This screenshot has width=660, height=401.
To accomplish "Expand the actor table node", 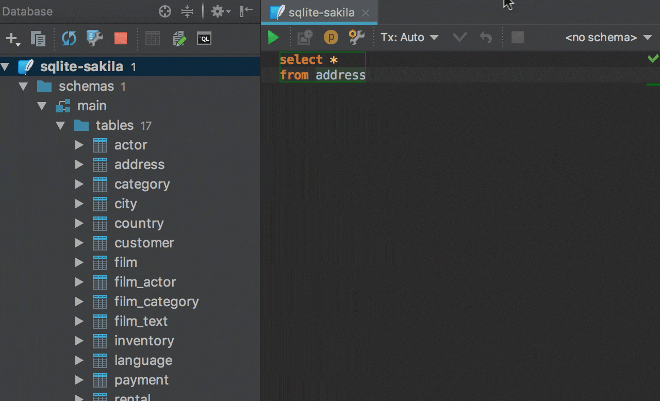I will click(x=79, y=145).
